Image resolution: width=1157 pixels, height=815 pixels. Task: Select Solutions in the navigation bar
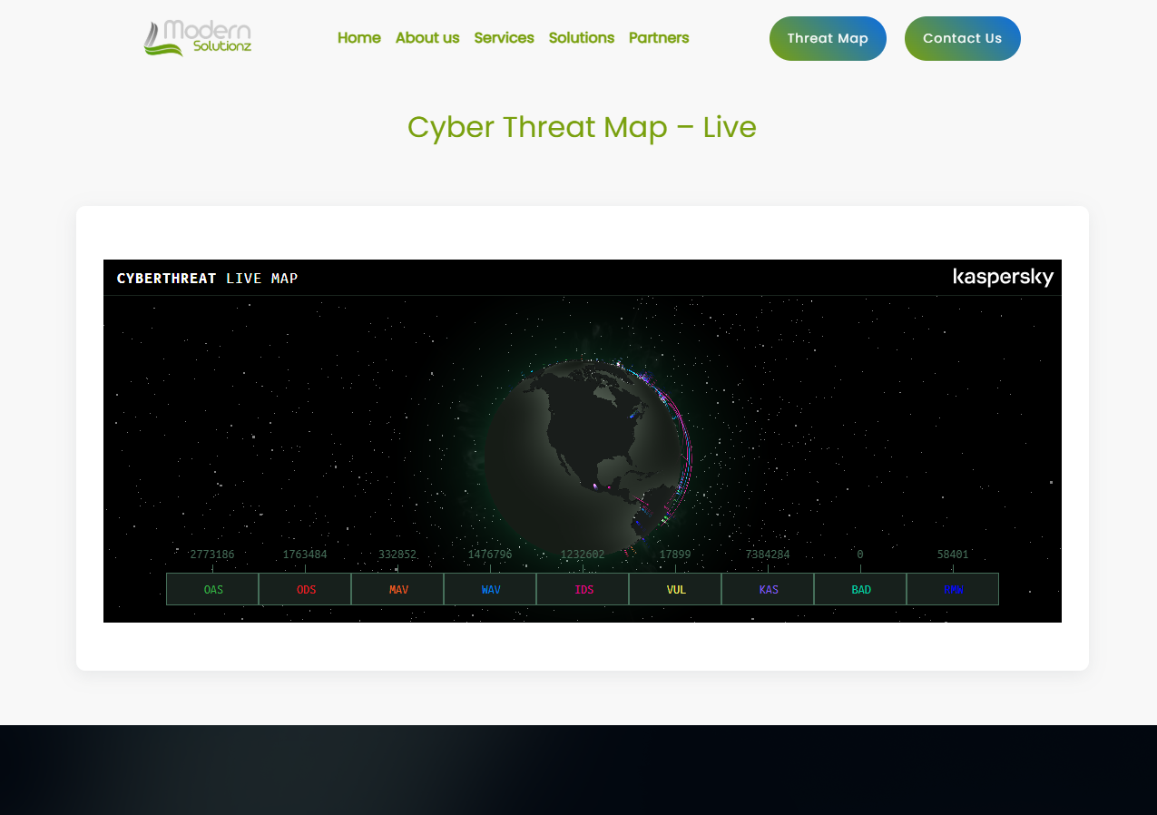coord(581,38)
